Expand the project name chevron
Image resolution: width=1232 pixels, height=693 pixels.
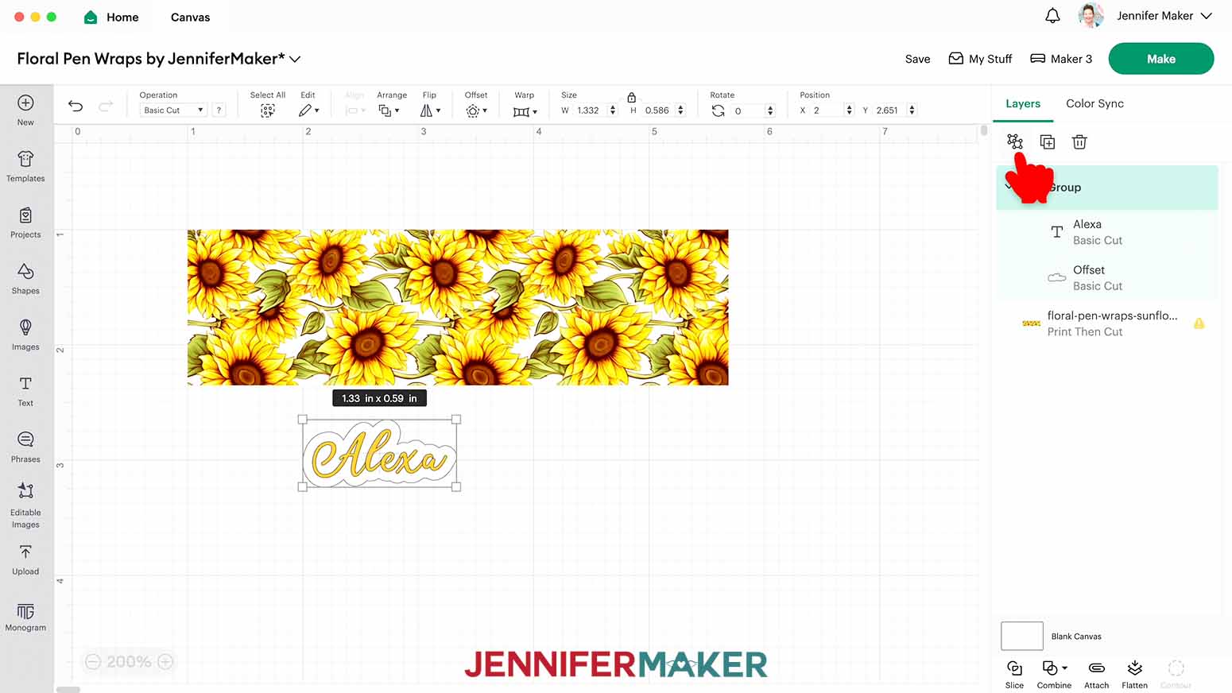click(295, 59)
